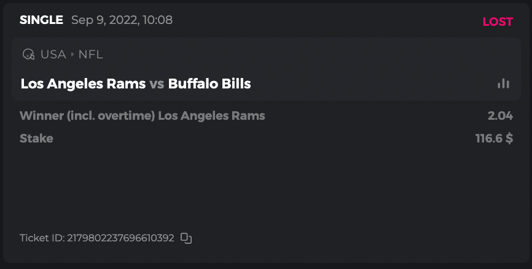Open the NFL league link
Screen dimensions: 532x269
(x=90, y=54)
